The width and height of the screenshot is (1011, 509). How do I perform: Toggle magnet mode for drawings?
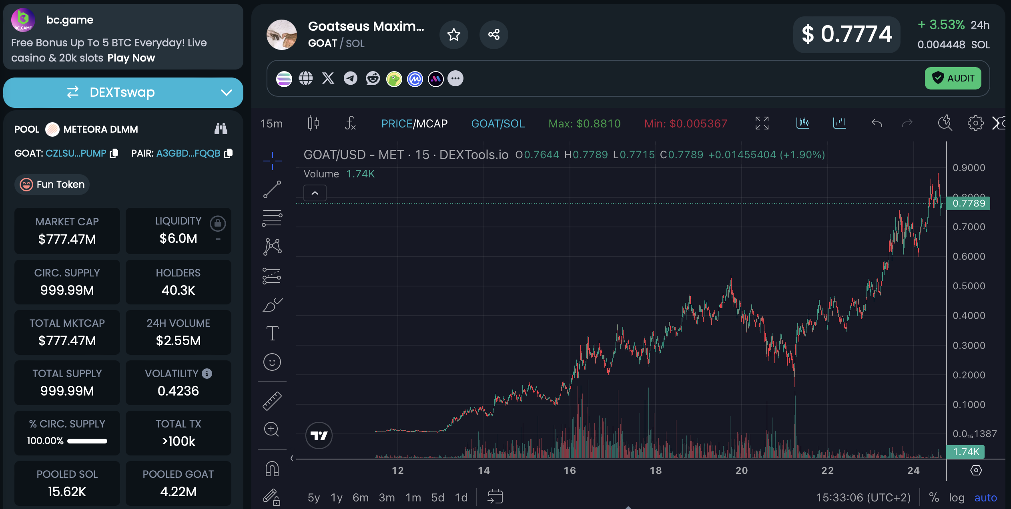coord(272,469)
